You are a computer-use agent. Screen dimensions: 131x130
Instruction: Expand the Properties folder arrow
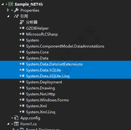pos(8,10)
